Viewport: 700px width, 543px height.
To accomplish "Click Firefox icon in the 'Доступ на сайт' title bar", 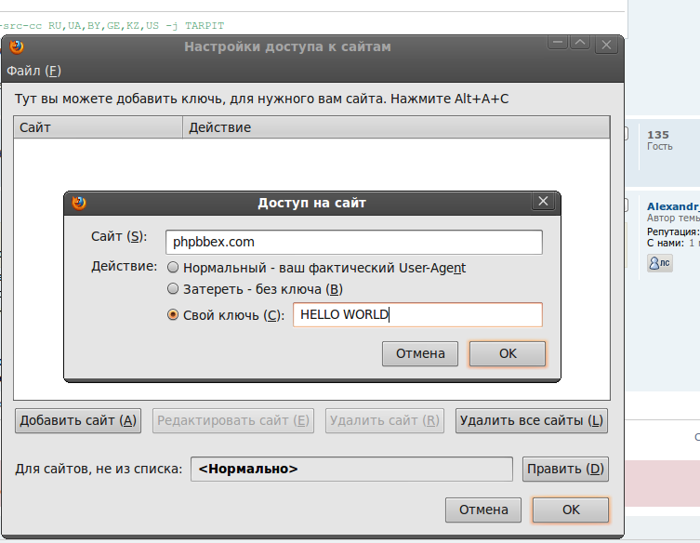I will (79, 203).
